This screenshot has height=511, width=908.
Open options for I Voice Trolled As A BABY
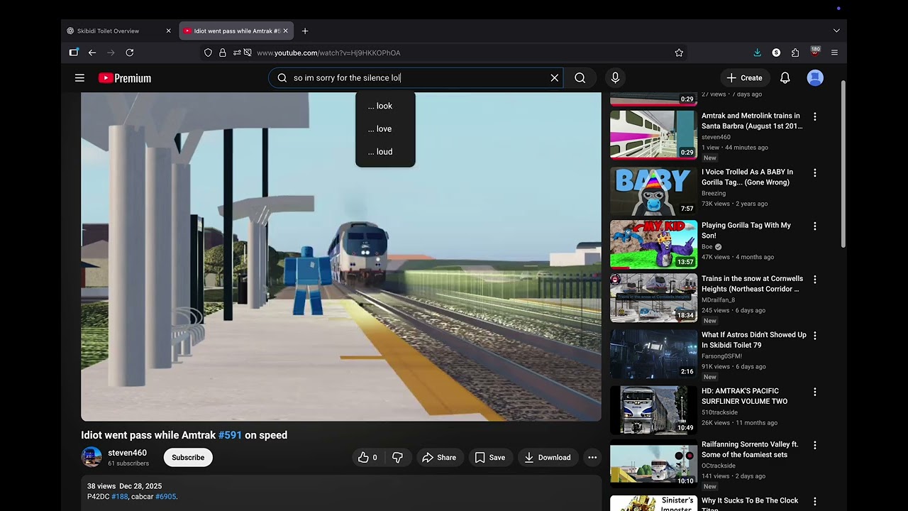tap(814, 172)
